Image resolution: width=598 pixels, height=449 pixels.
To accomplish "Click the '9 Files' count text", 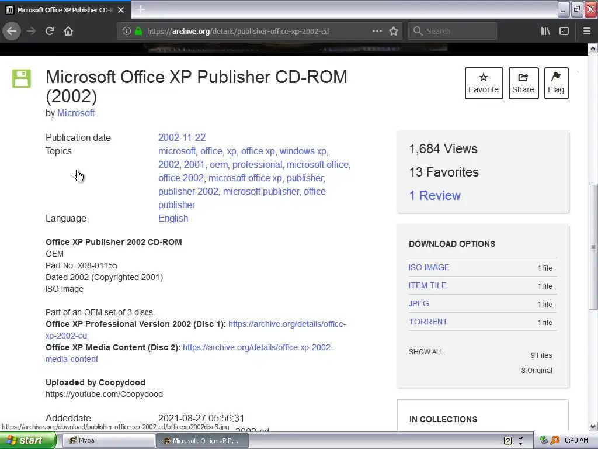I will pyautogui.click(x=541, y=355).
